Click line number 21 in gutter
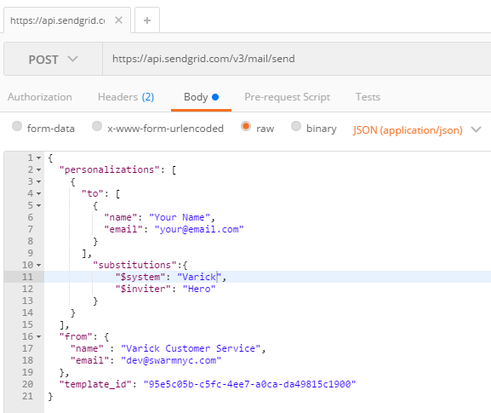491x413 pixels. tap(27, 396)
